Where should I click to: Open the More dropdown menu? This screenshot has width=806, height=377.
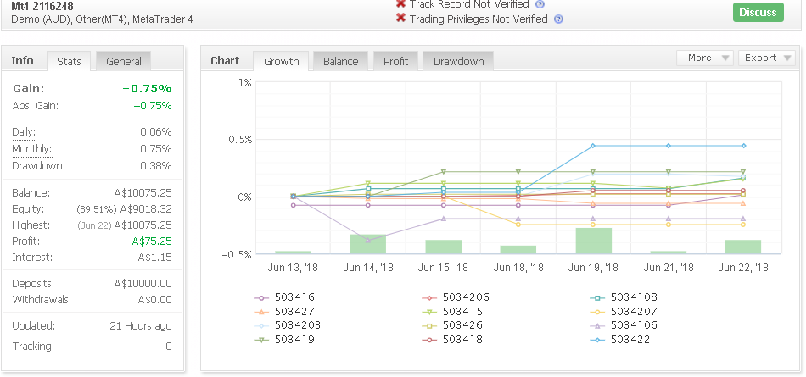pyautogui.click(x=705, y=58)
